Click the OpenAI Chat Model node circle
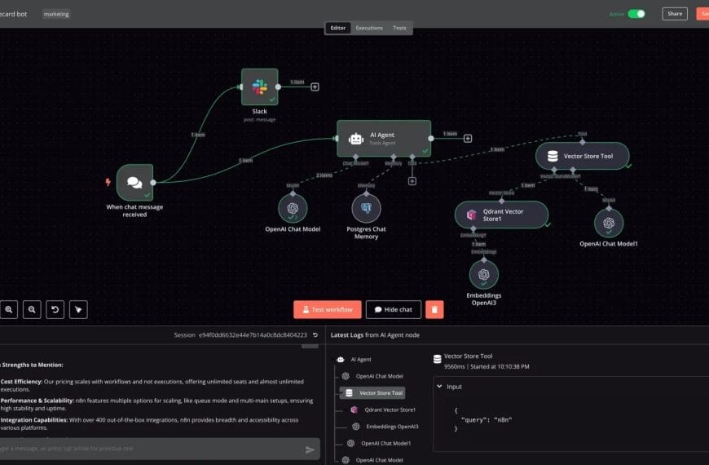This screenshot has width=709, height=465. pyautogui.click(x=293, y=208)
